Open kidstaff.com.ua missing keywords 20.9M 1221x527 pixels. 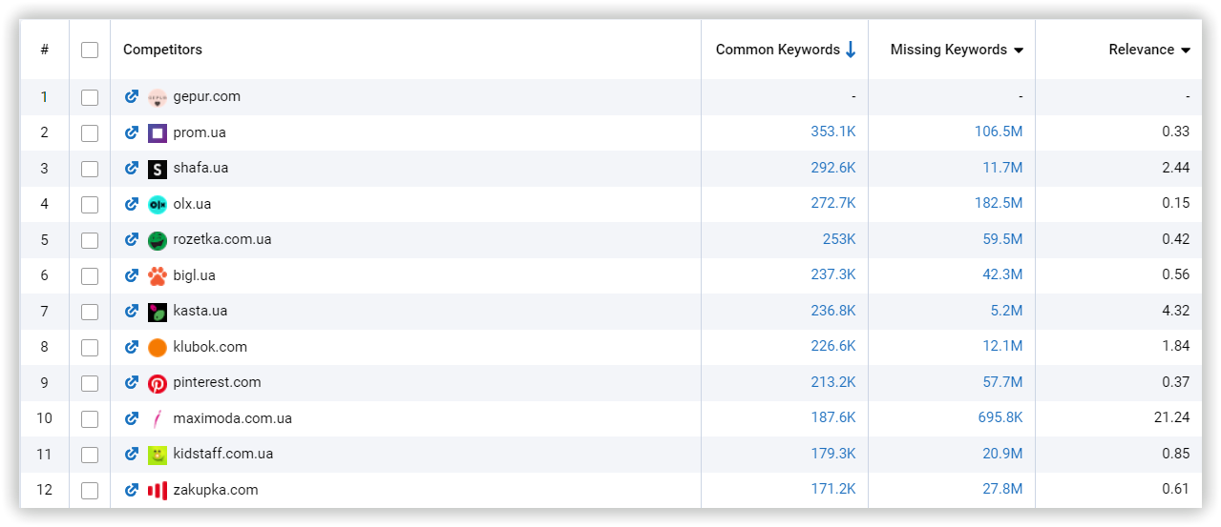click(x=1002, y=454)
